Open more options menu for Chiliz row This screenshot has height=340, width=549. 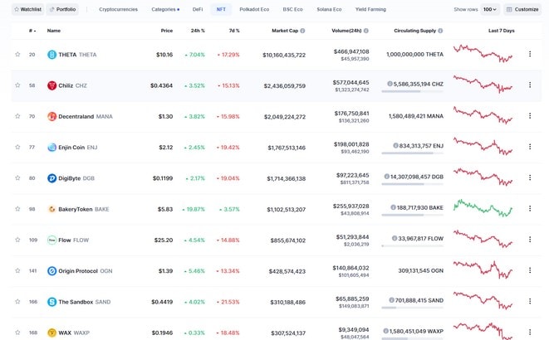click(x=530, y=85)
